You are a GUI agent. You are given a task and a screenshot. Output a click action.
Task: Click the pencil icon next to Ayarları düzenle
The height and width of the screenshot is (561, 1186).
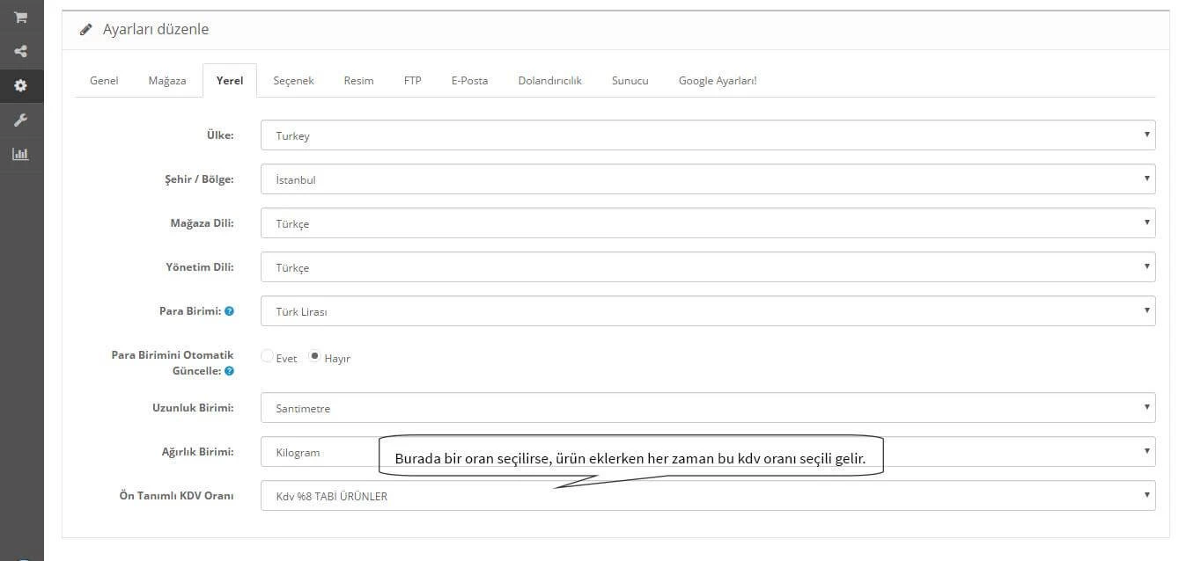pos(85,28)
